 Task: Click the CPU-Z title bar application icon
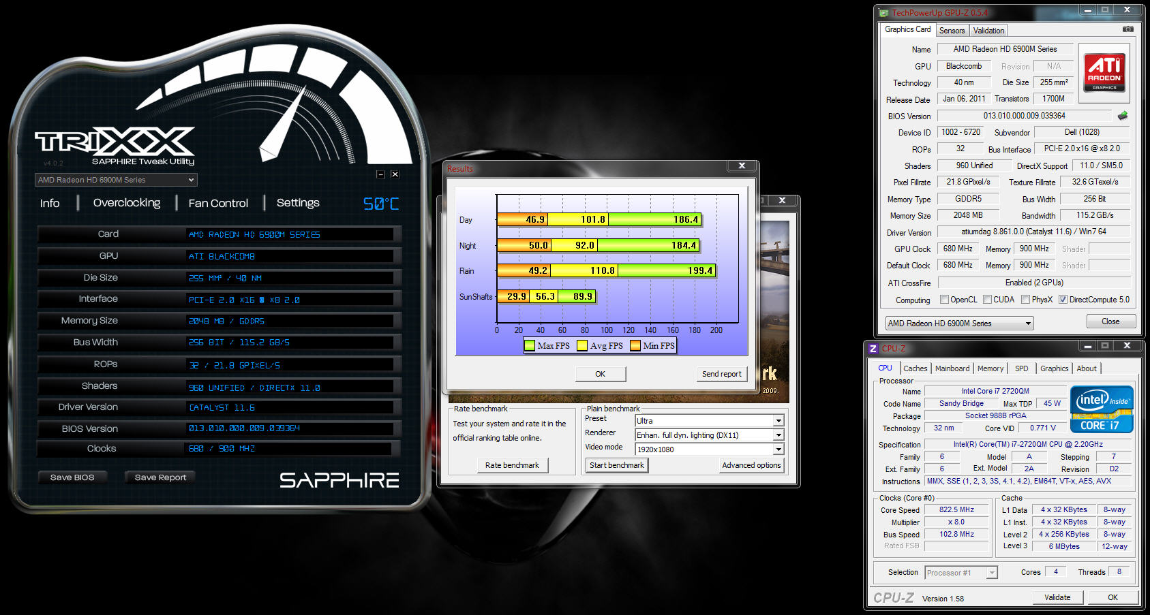[x=873, y=348]
